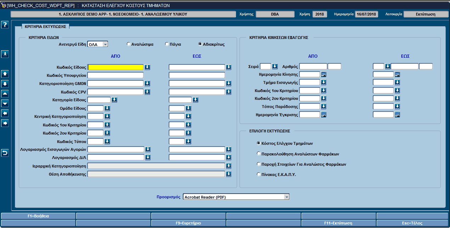This screenshot has width=450, height=228.
Task: Open lookup for Κωδικός CPV ΕΩΣ field
Action: (x=229, y=92)
